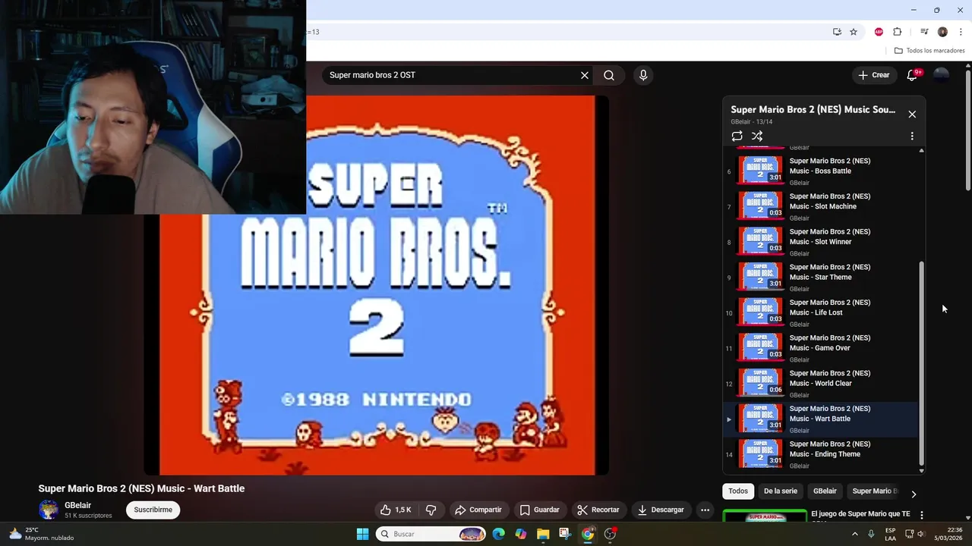
Task: Open YouTube notifications bell
Action: [x=913, y=75]
